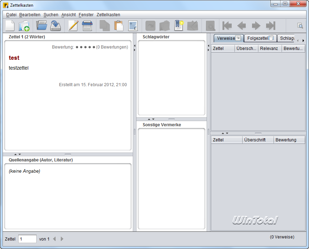Sort upper table by Zettel column
309x249 pixels.
click(223, 49)
